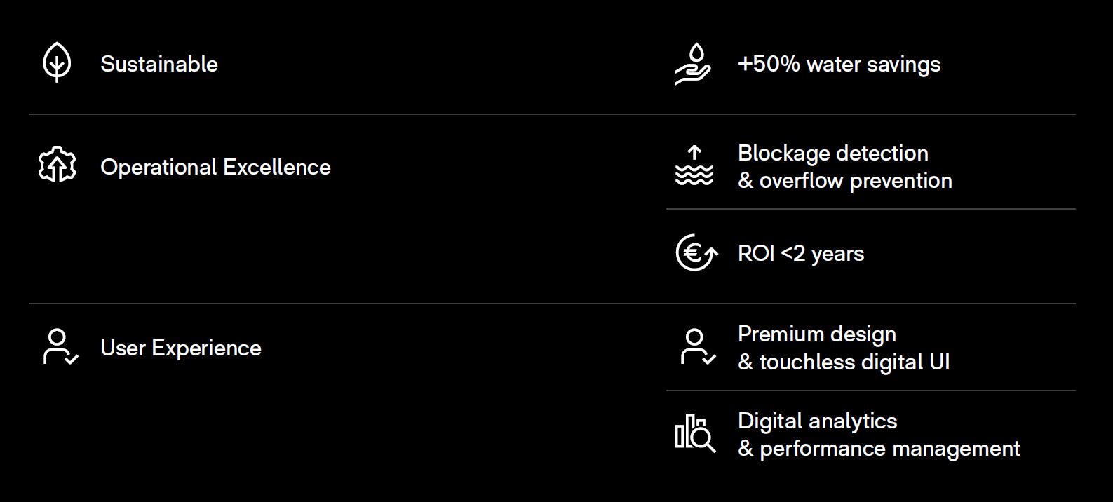Click the person-check icon beside User Experience
1113x502 pixels.
tap(60, 347)
